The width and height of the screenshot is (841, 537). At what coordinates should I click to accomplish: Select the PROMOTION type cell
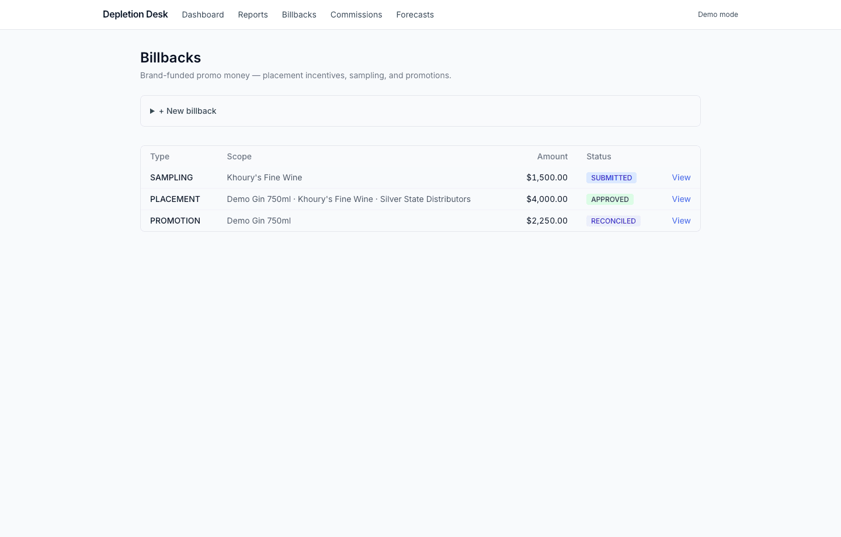[175, 221]
